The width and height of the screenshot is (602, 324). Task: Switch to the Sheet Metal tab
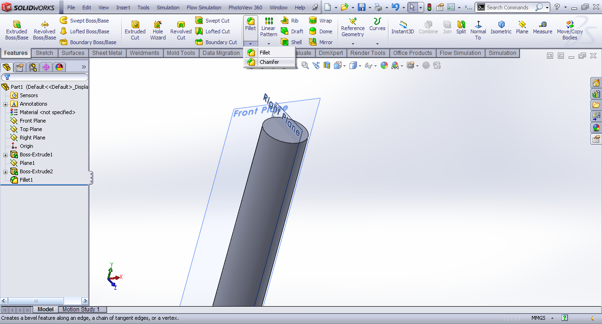coord(107,53)
